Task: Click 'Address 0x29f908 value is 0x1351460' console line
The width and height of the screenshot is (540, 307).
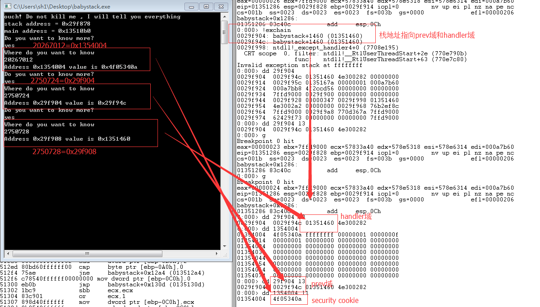Action: (67, 139)
